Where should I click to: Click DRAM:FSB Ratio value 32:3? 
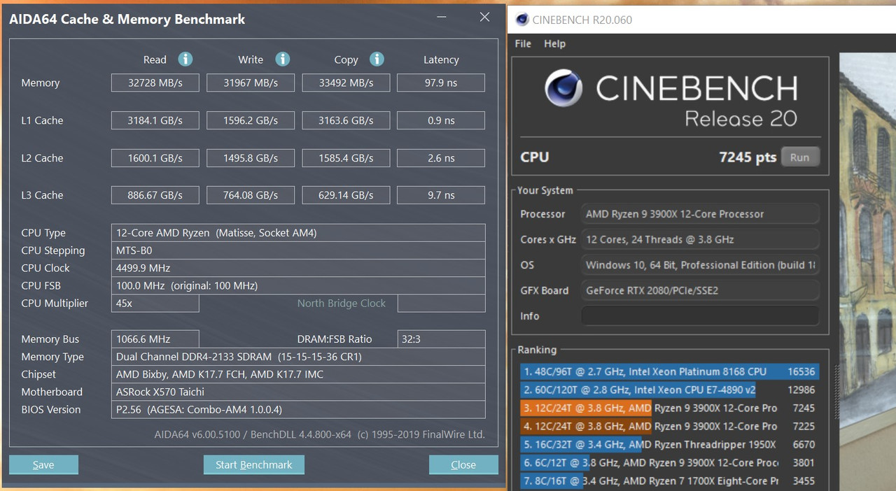pyautogui.click(x=441, y=339)
